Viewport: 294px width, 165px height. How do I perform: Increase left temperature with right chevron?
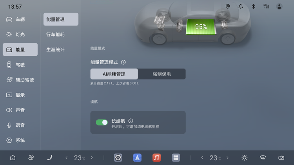[x=92, y=158]
